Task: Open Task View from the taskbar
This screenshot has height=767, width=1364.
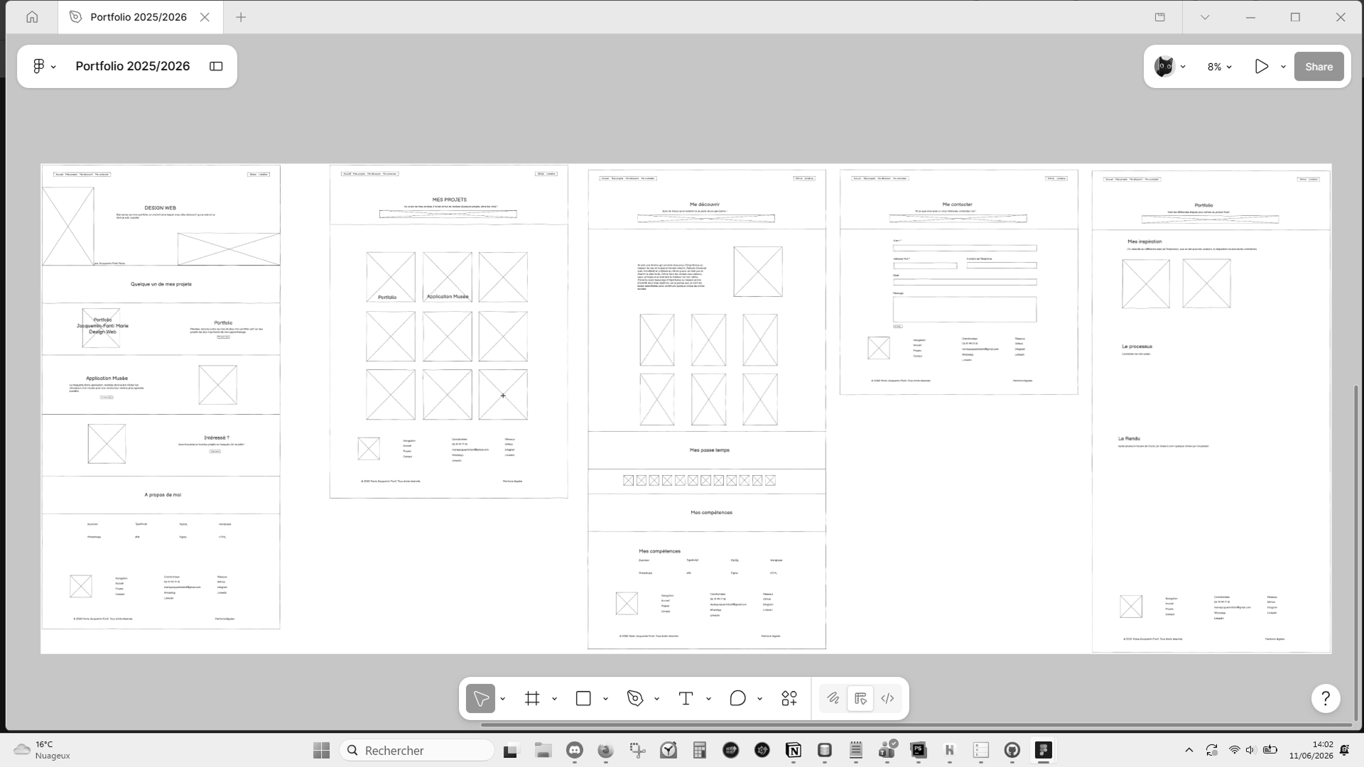Action: (511, 751)
